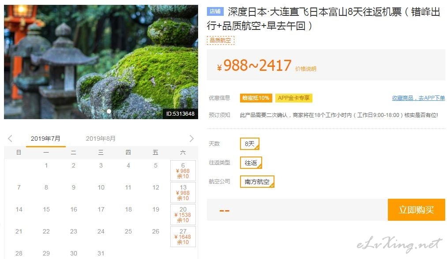447x259 pixels.
Task: Click the 蜂蜜抵10% discount tag
Action: 256,98
